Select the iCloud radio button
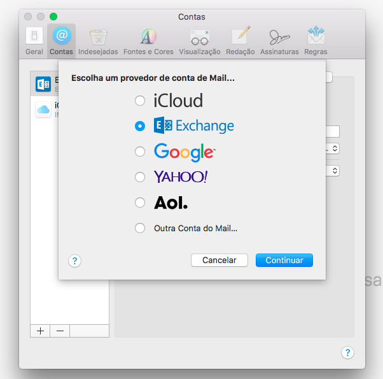 pyautogui.click(x=140, y=101)
